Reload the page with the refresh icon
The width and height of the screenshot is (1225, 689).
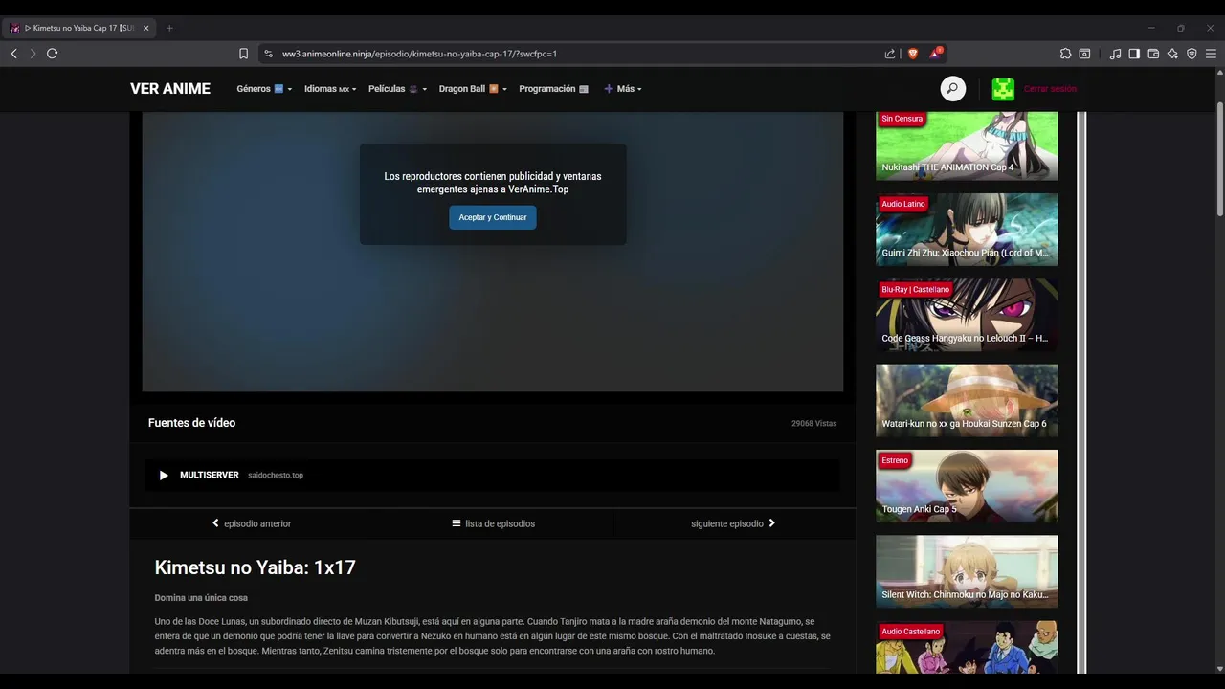53,54
